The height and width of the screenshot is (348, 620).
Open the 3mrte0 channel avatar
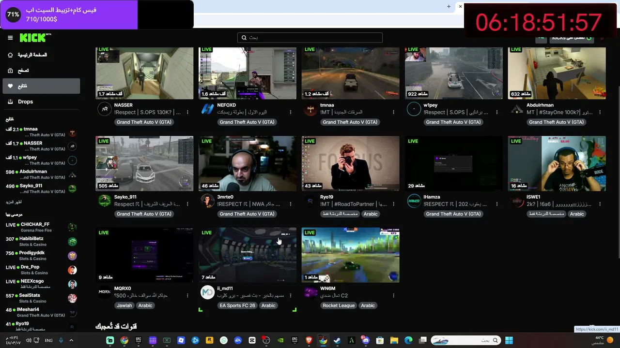(x=207, y=201)
